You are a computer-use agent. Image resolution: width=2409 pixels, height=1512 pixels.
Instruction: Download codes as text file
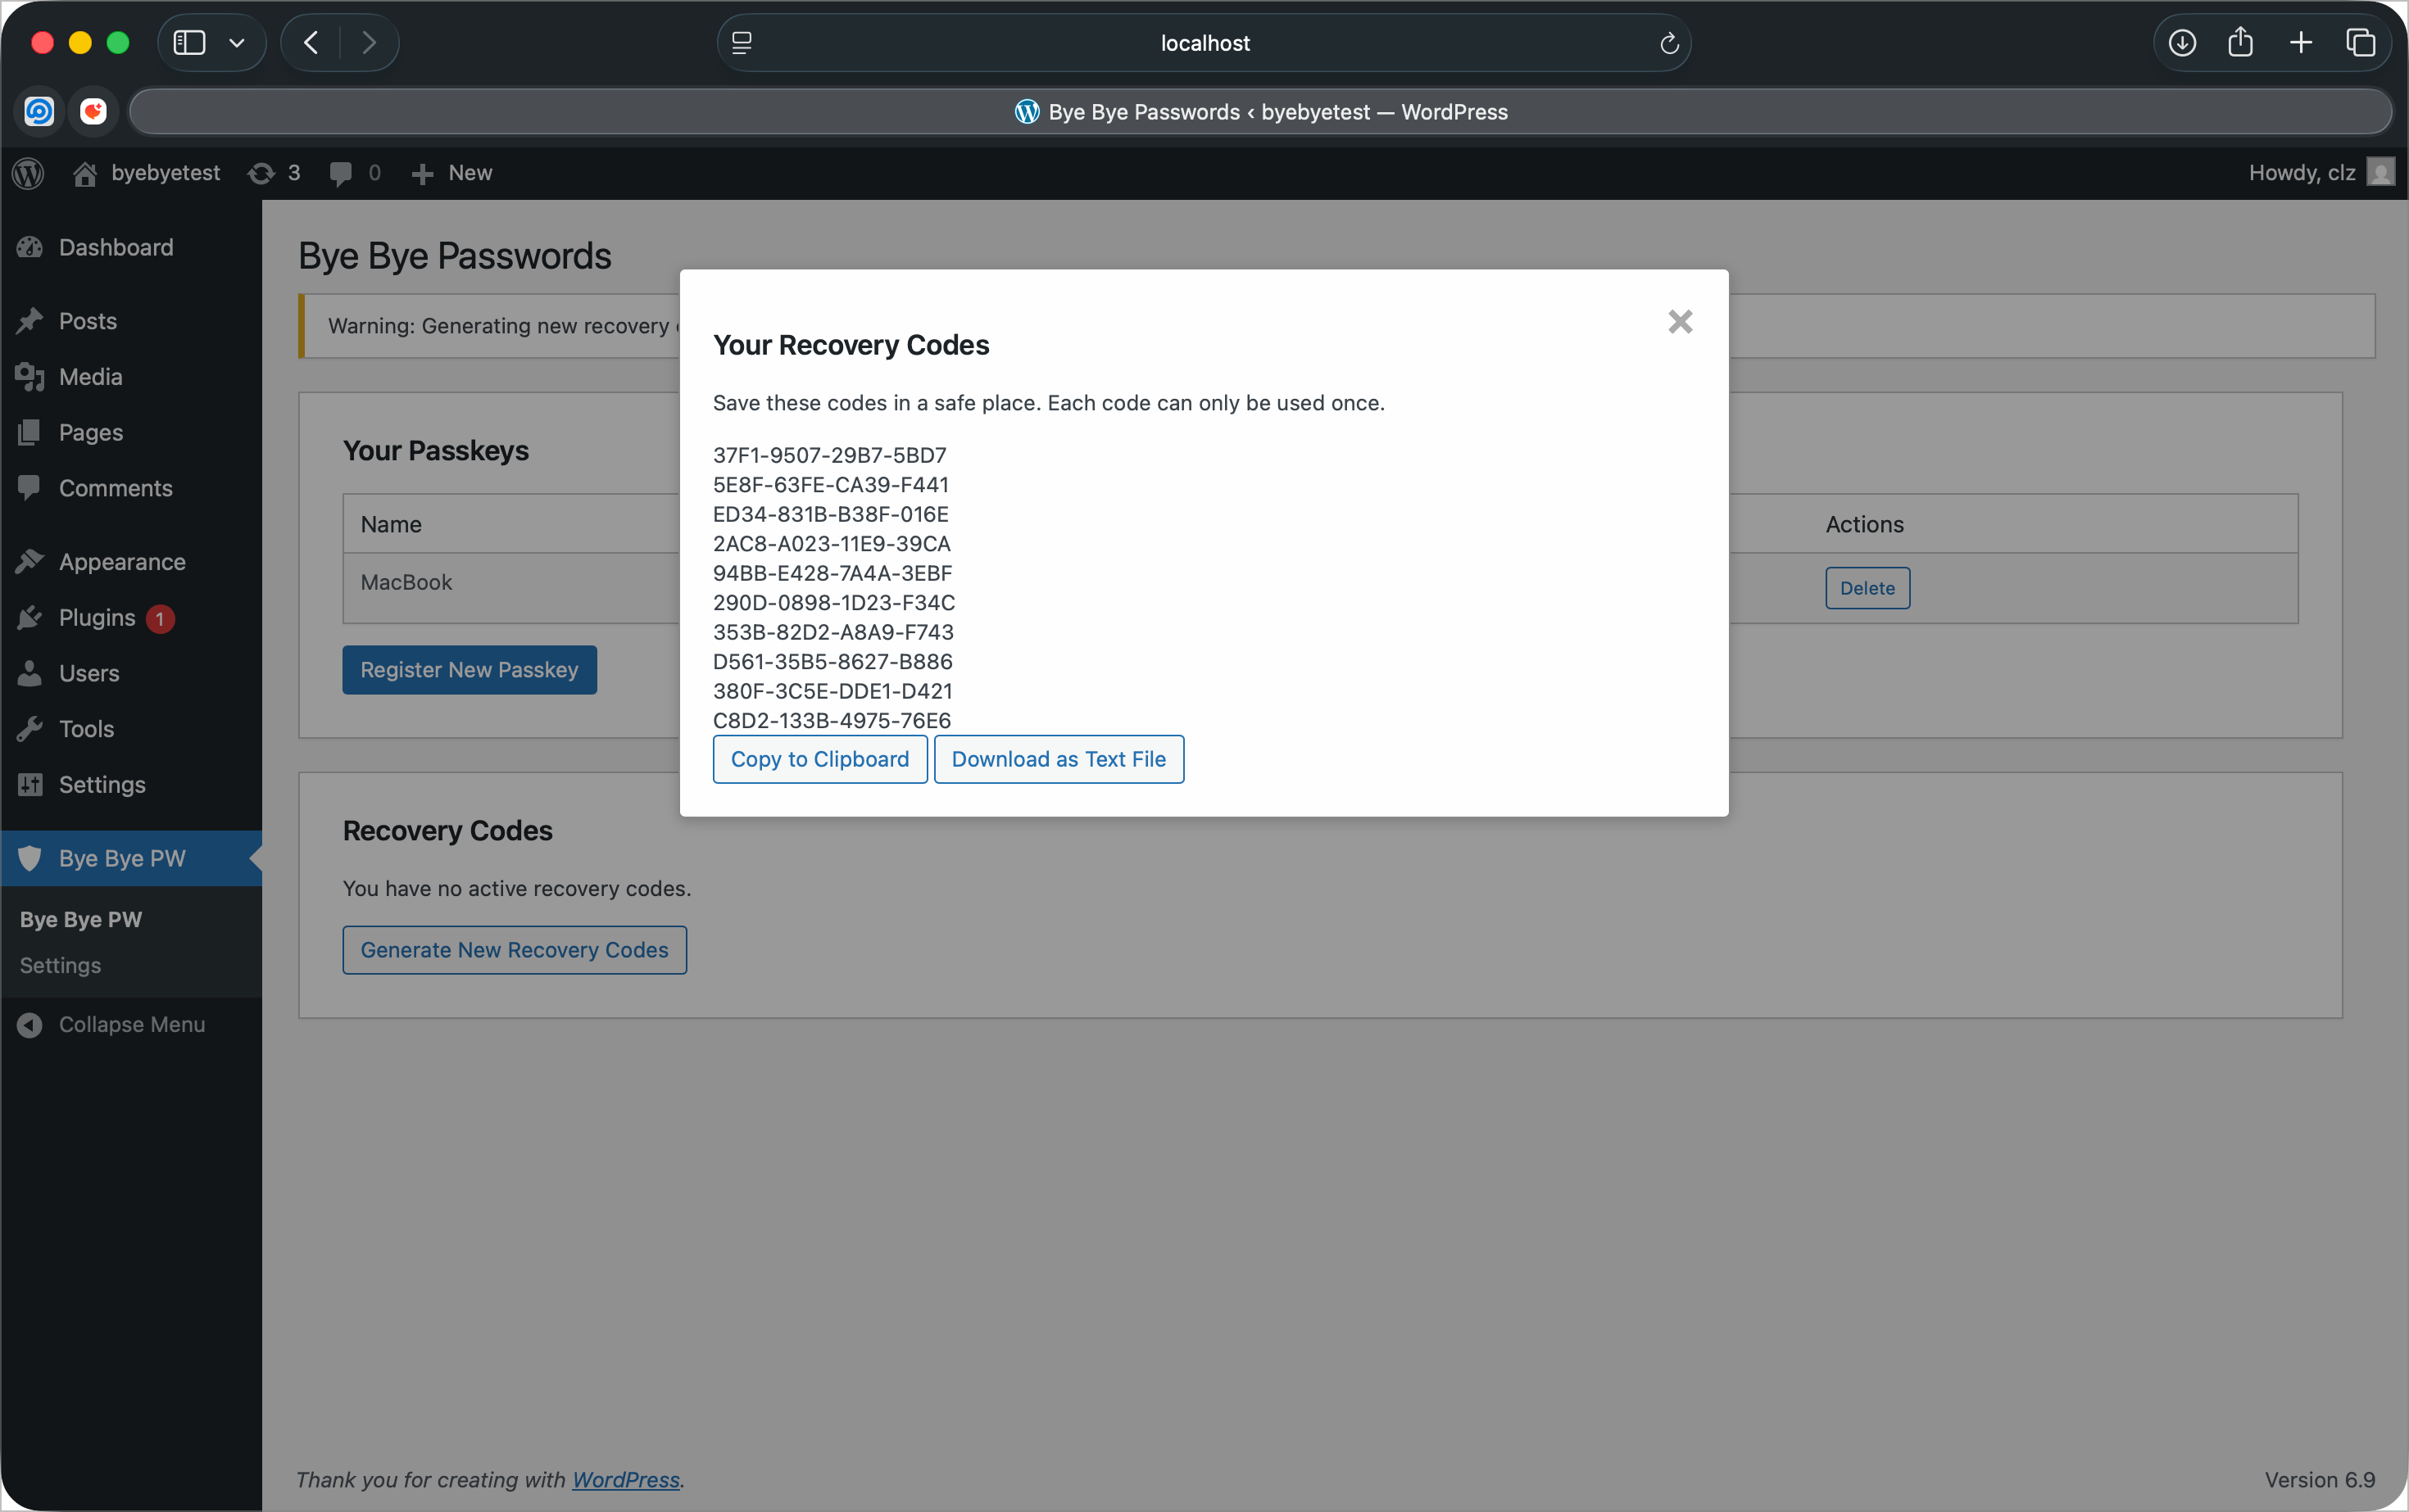coord(1059,759)
